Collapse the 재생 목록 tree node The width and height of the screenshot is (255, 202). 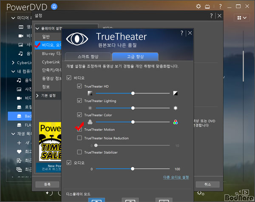(13, 134)
